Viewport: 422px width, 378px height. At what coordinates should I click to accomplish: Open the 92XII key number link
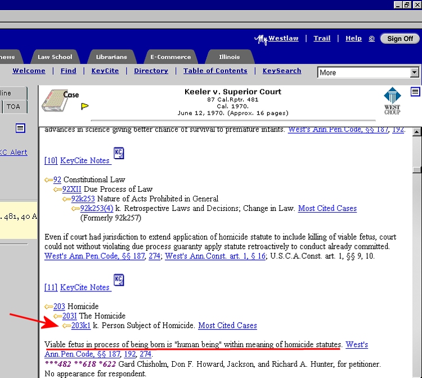71,189
